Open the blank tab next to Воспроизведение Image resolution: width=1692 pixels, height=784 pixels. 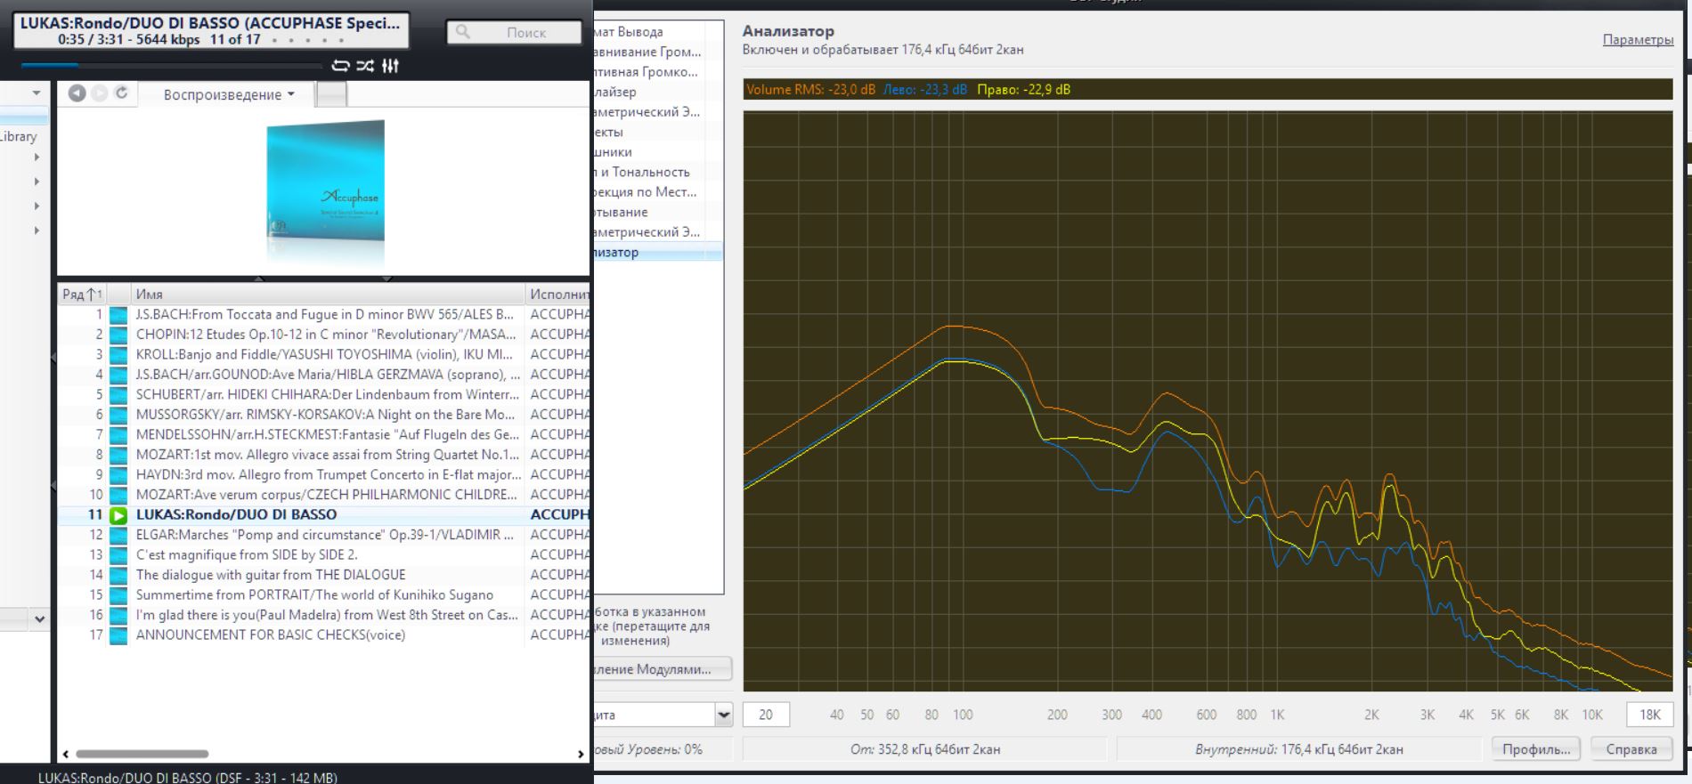[x=332, y=94]
